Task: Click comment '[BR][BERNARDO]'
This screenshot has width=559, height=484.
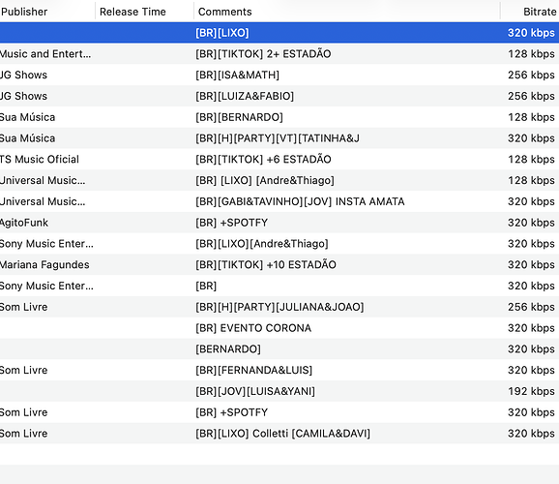Action: pos(239,117)
